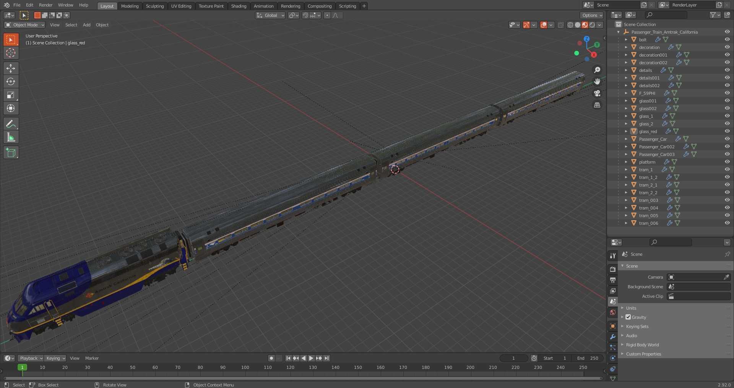The image size is (734, 388).
Task: Click the blue Z axis on gizmo
Action: point(586,39)
